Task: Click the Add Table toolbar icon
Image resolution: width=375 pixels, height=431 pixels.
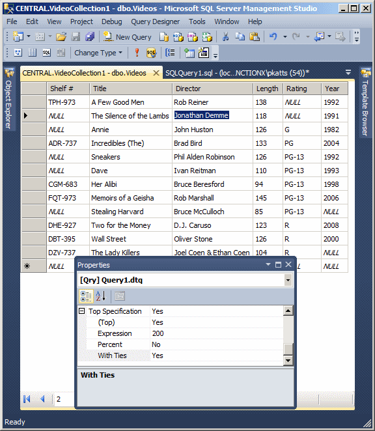Action: 189,53
